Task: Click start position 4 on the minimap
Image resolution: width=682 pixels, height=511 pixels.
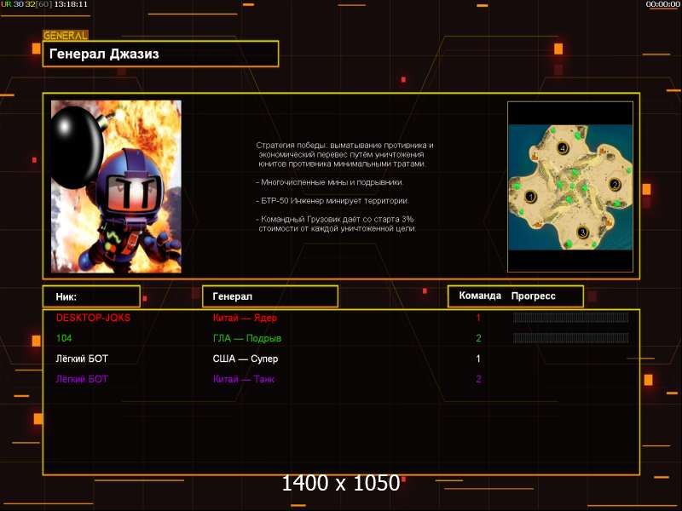Action: tap(562, 148)
